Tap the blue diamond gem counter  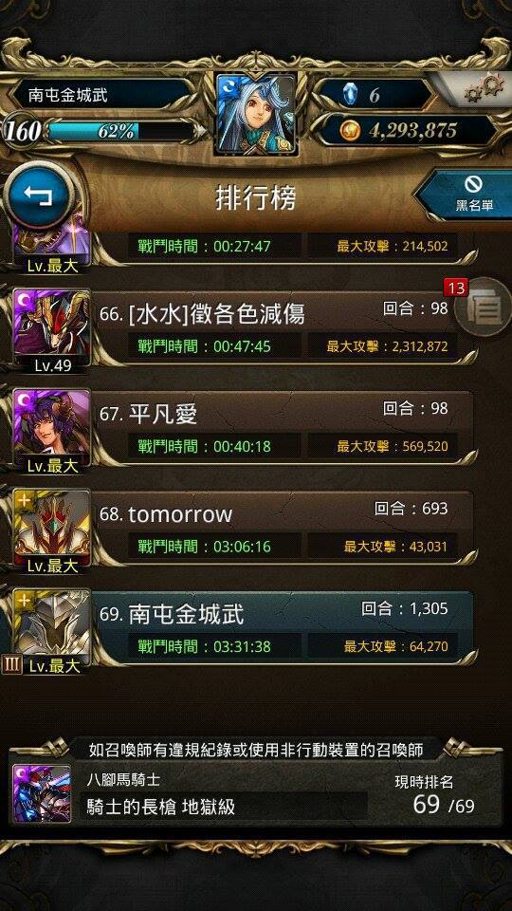pos(373,95)
